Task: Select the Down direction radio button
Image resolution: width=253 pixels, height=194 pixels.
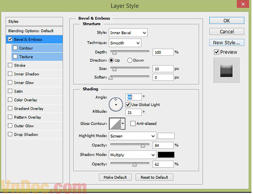Action: [130, 60]
